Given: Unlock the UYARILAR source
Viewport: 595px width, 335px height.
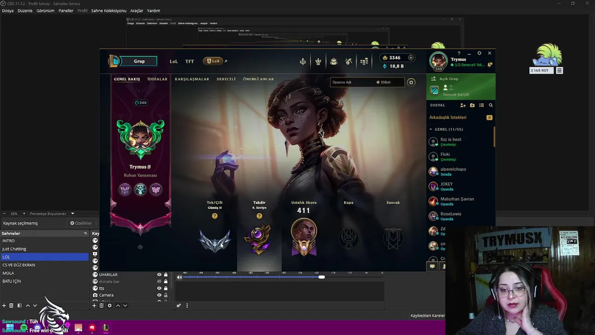Looking at the screenshot, I should 165,275.
